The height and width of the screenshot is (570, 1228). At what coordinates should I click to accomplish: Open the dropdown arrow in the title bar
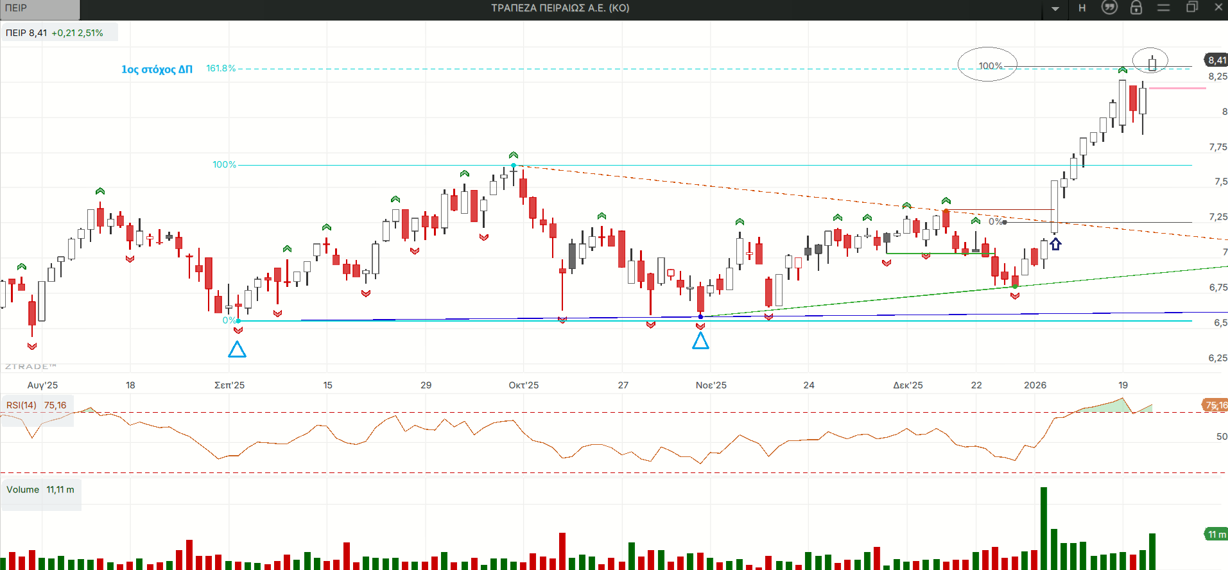click(1055, 8)
